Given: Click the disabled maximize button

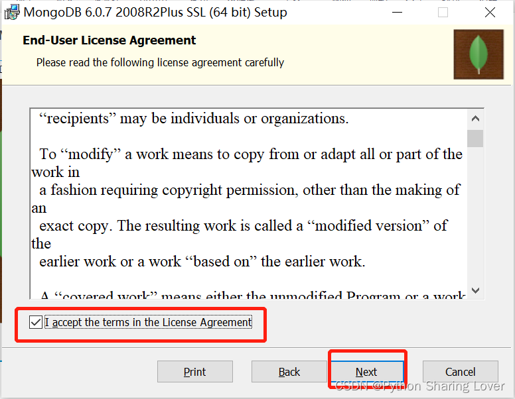Looking at the screenshot, I should [443, 13].
